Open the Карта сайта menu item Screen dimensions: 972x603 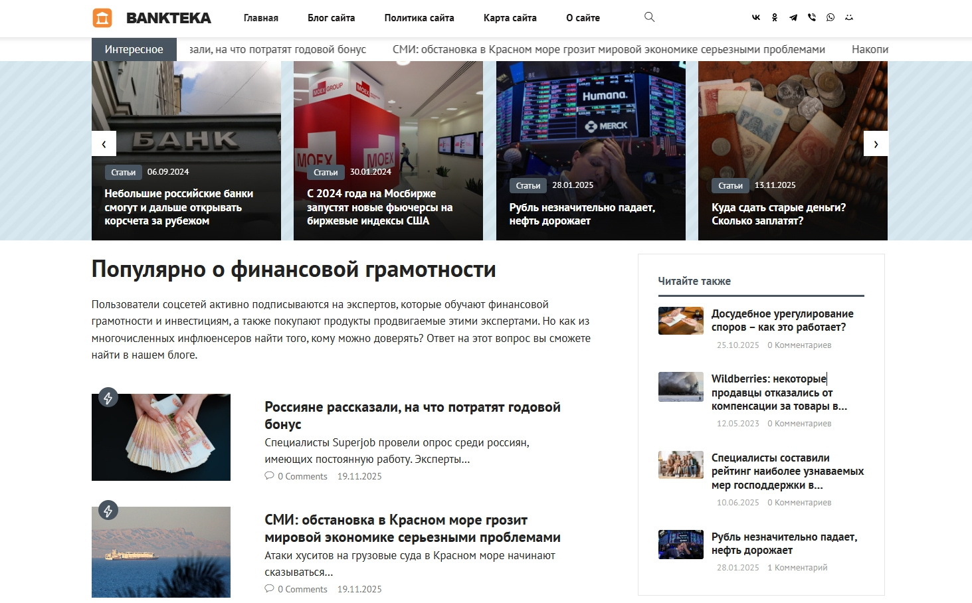[510, 18]
